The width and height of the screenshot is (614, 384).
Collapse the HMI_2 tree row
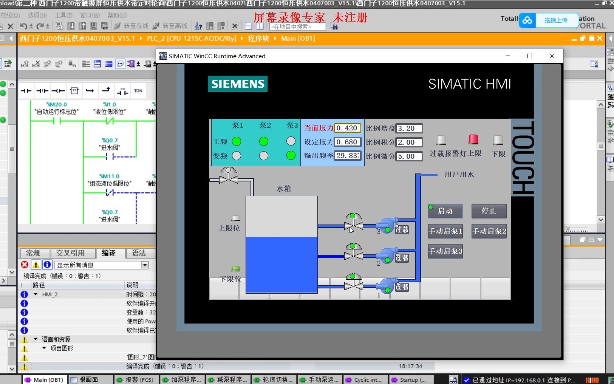[36, 294]
